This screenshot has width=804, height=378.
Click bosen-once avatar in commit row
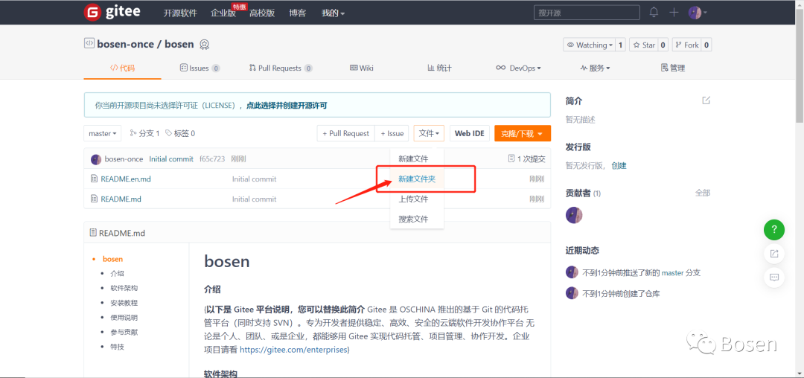[96, 159]
